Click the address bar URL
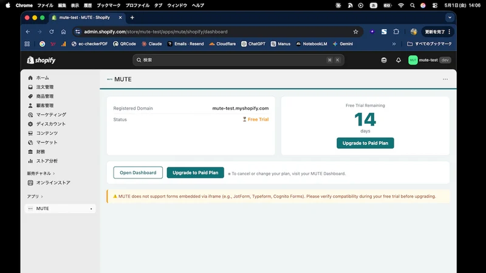The image size is (486, 273). pos(156,32)
